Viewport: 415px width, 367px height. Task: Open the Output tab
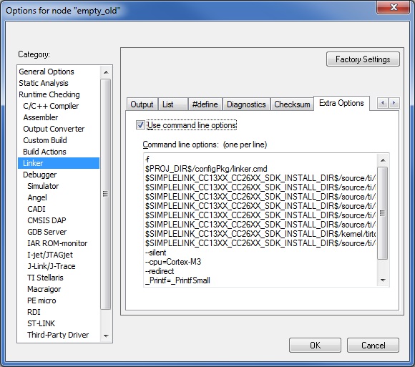point(142,104)
